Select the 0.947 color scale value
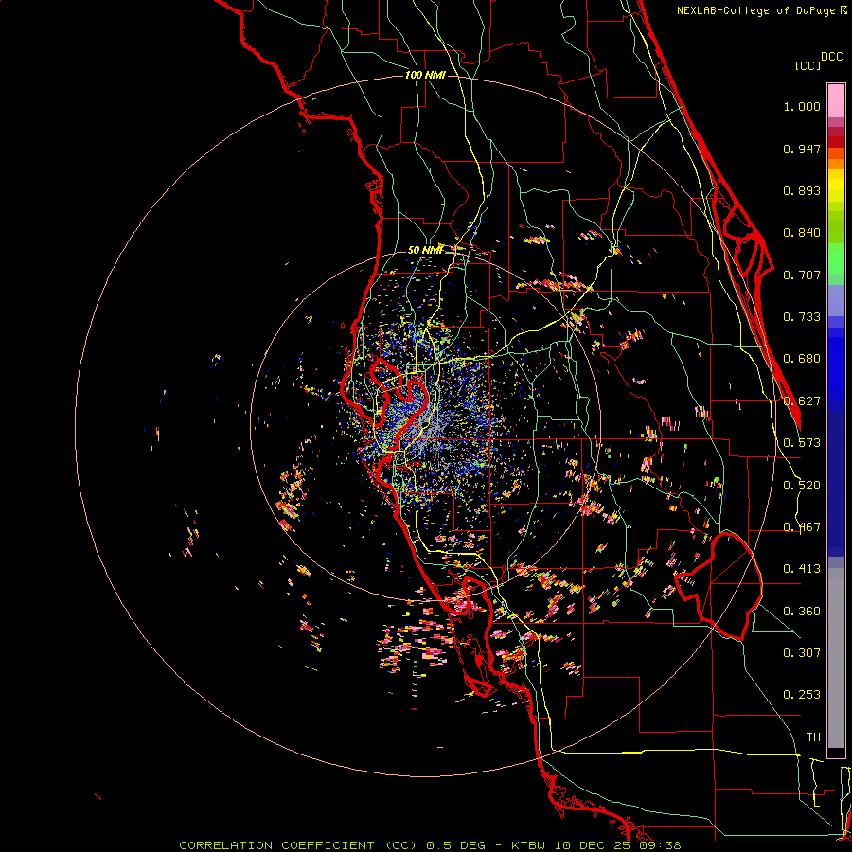The height and width of the screenshot is (852, 852). (x=802, y=149)
